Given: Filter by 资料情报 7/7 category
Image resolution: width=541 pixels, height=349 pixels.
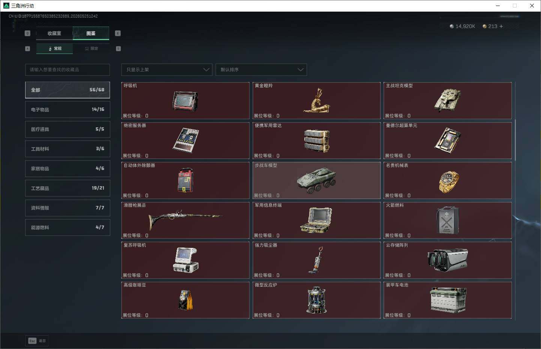Looking at the screenshot, I should point(68,208).
